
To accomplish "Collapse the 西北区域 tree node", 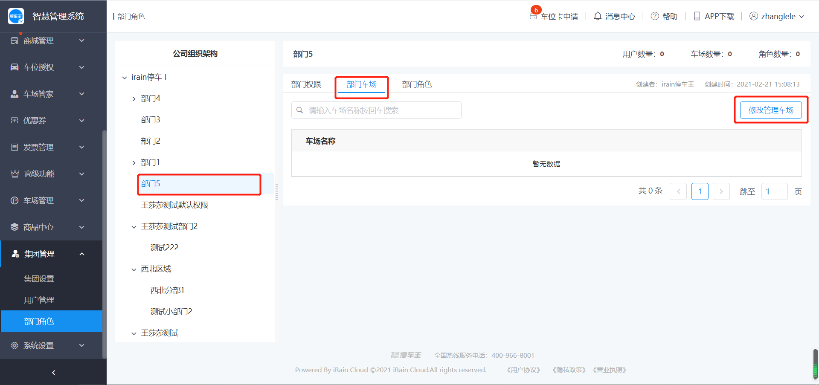I will [x=134, y=269].
